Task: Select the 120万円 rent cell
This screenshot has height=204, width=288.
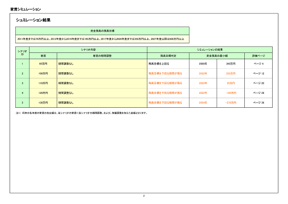Action: coord(43,92)
